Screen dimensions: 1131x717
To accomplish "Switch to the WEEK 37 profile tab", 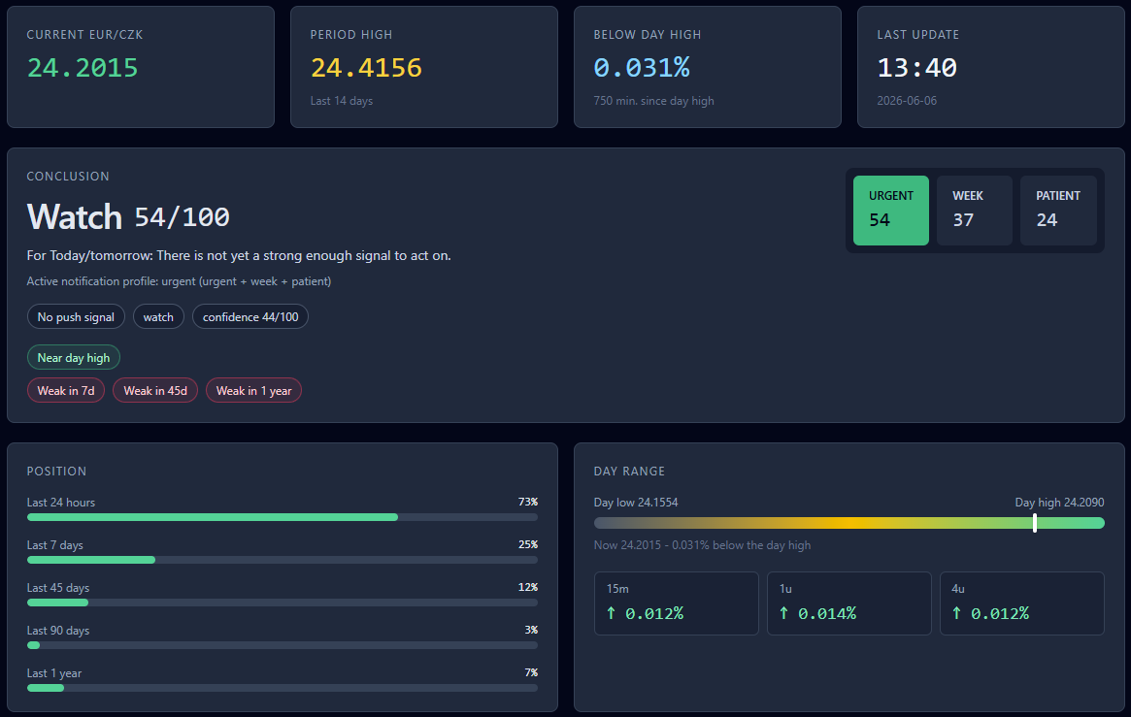I will tap(975, 211).
